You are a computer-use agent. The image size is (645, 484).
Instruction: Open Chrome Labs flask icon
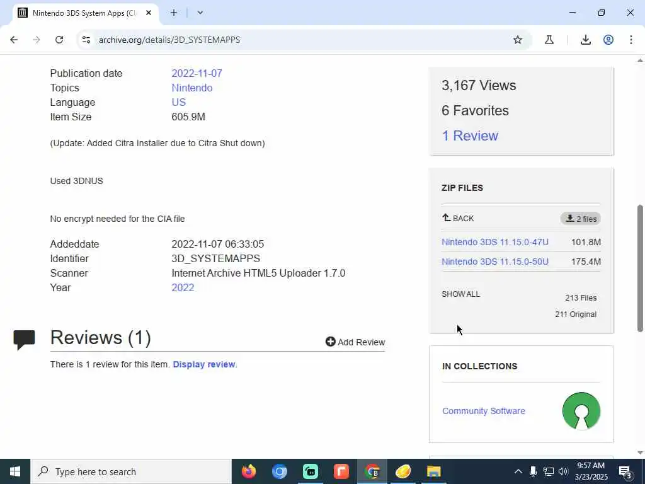click(549, 40)
